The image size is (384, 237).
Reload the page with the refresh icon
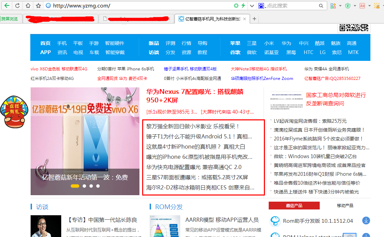[x=17, y=5]
